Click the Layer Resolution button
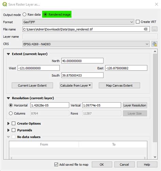The image size is (161, 171). 135,105
